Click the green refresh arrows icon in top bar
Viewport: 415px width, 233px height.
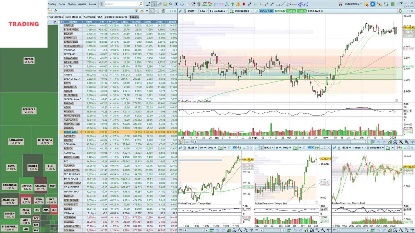(386, 4)
